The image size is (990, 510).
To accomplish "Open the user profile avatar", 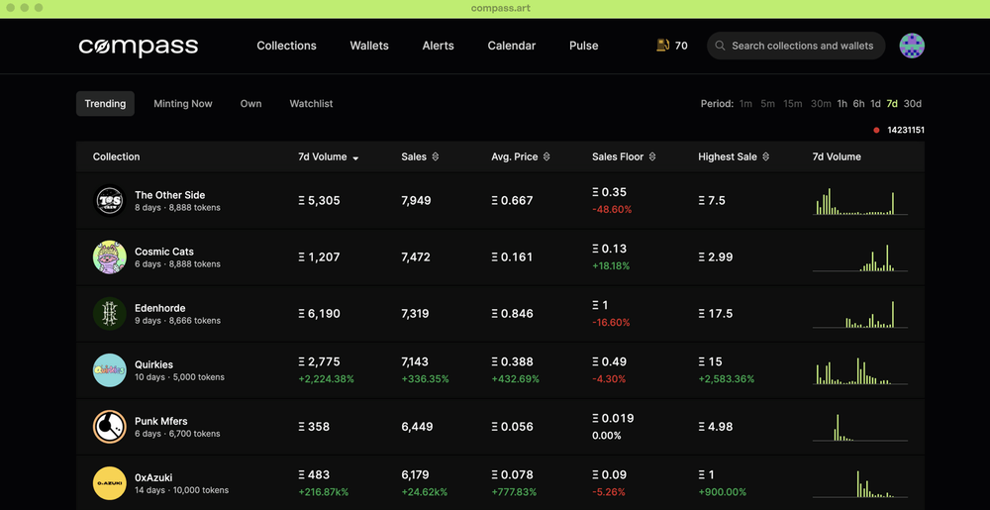I will [912, 46].
